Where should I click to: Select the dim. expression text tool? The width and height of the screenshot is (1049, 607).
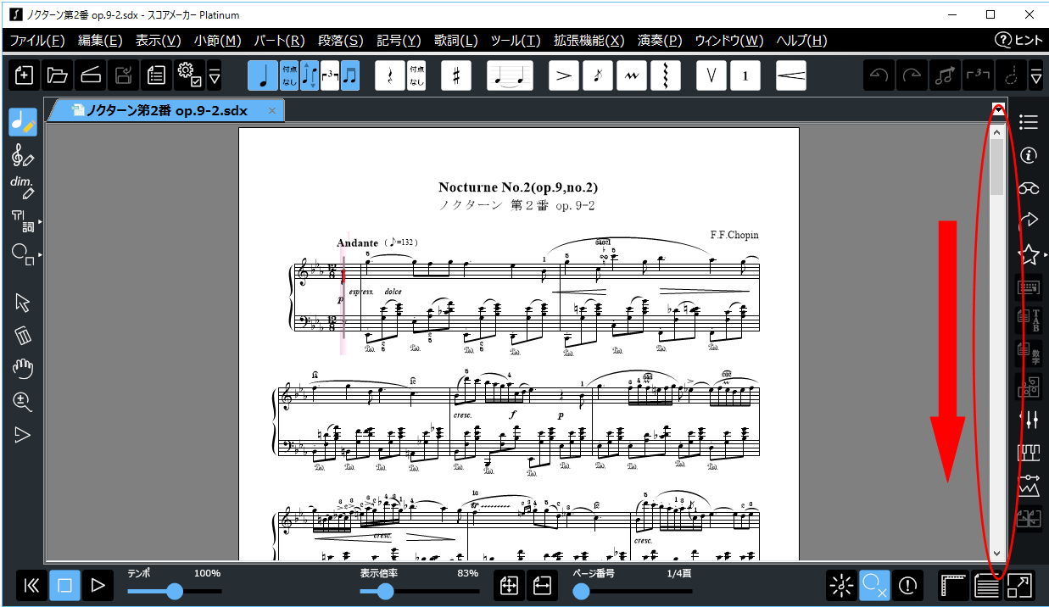[x=23, y=187]
